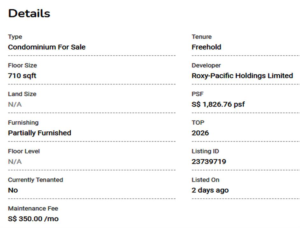Screen dimensions: 300x228
Task: Open the Roxy-Pacific Holdings Limited developer name
Action: pos(242,76)
